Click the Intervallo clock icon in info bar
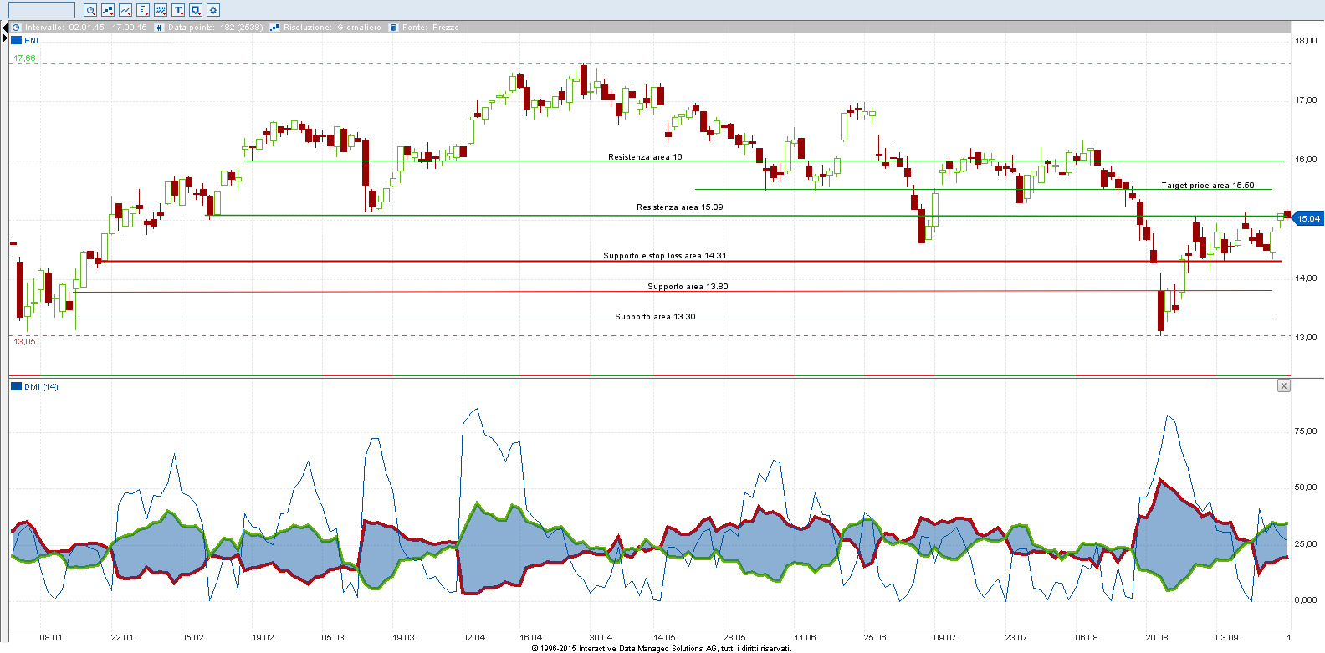The width and height of the screenshot is (1325, 653). 16,28
